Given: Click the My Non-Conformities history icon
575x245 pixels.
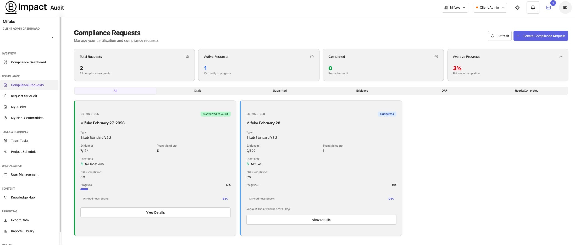Looking at the screenshot, I should pos(5,118).
